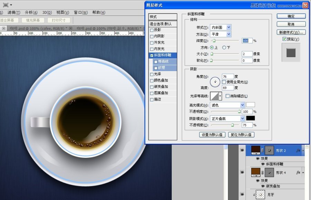Screen dimensions: 311x200
Task: Click the 确定 OK button
Action: pos(291,16)
